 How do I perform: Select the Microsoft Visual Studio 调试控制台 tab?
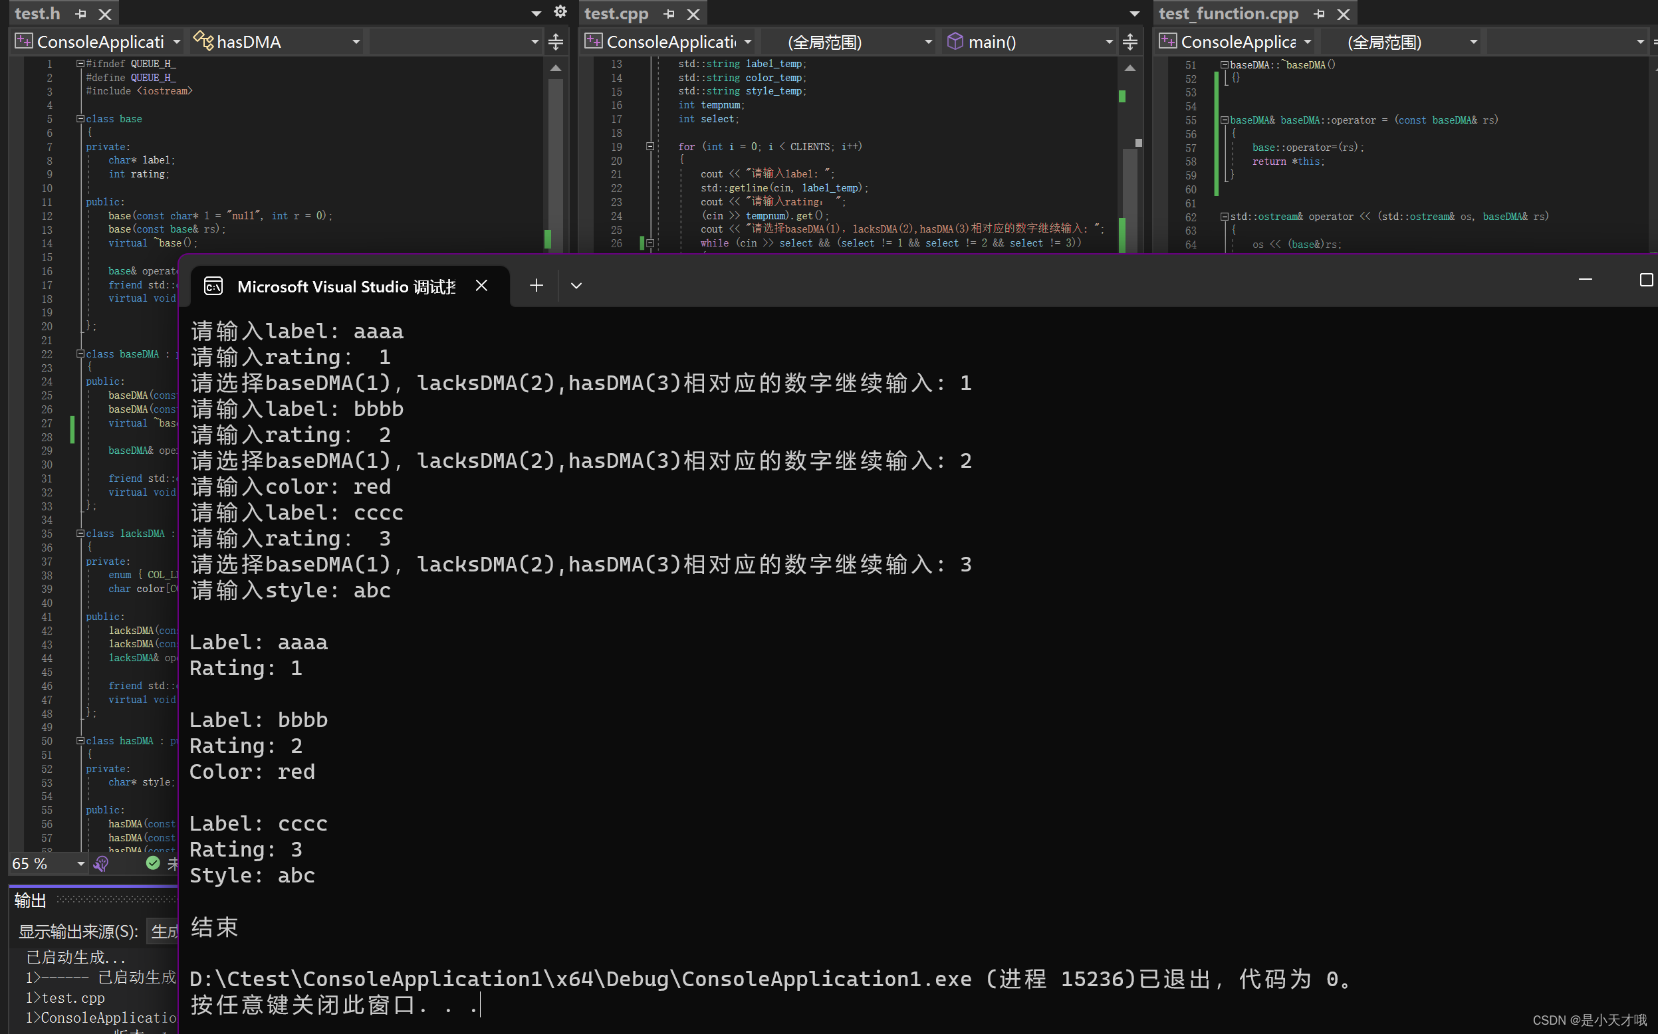[346, 286]
